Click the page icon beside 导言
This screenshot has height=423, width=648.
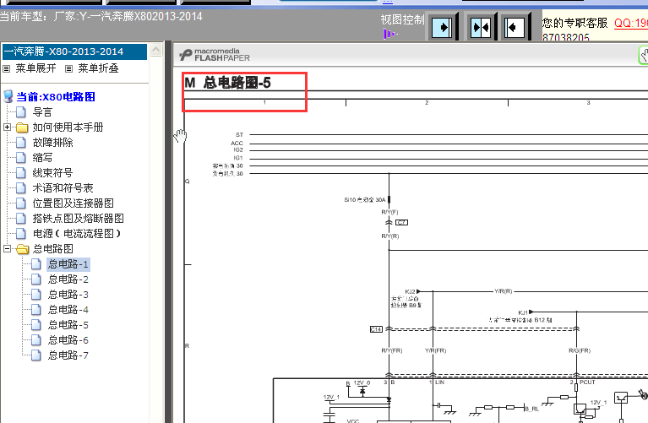(20, 112)
